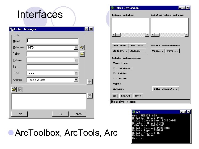Click the Help button in Relate Manager
199x149 pixels.
[19, 114]
